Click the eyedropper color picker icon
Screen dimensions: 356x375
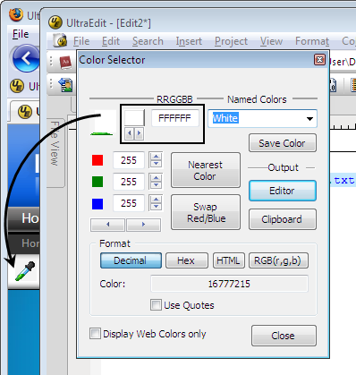pyautogui.click(x=26, y=271)
